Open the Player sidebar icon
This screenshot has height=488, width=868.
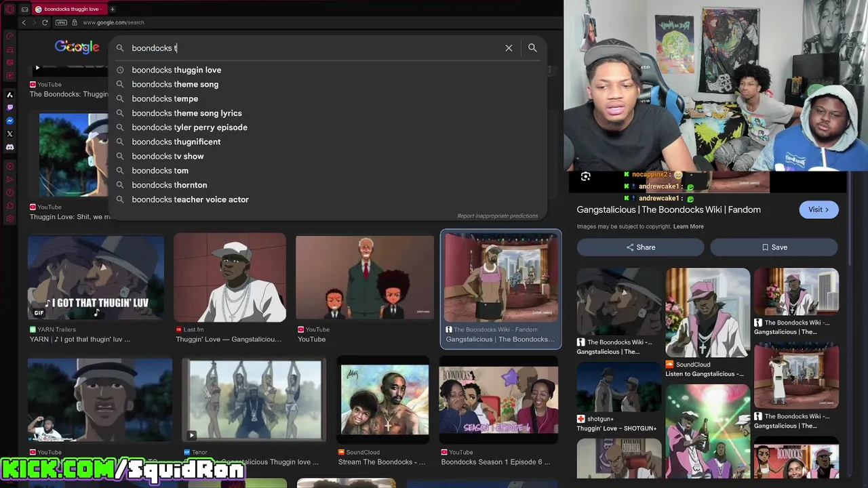click(x=9, y=166)
